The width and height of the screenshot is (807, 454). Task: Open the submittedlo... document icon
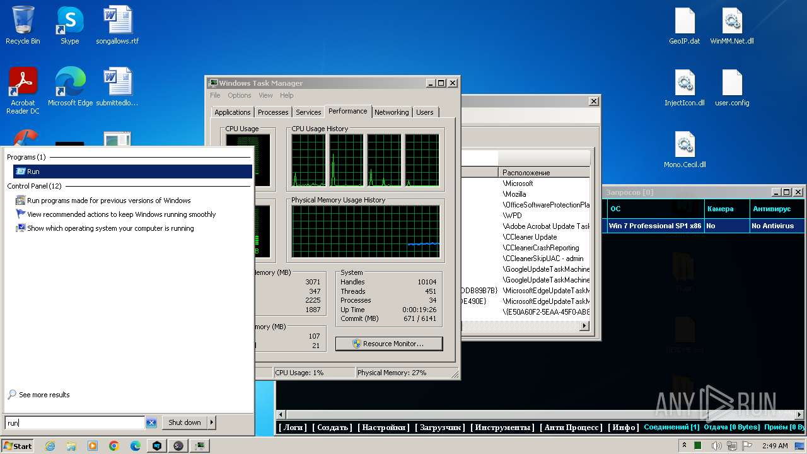(117, 87)
